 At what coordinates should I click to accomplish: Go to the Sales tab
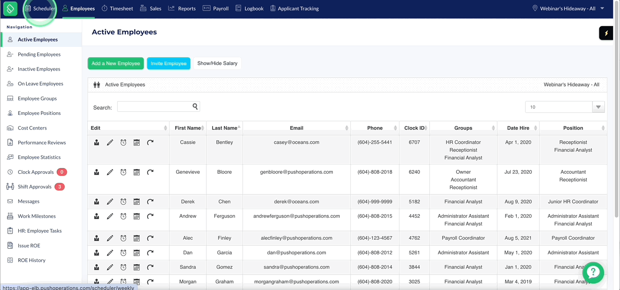click(151, 9)
